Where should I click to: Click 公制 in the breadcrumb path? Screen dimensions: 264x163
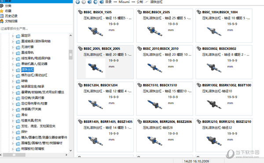point(140,2)
